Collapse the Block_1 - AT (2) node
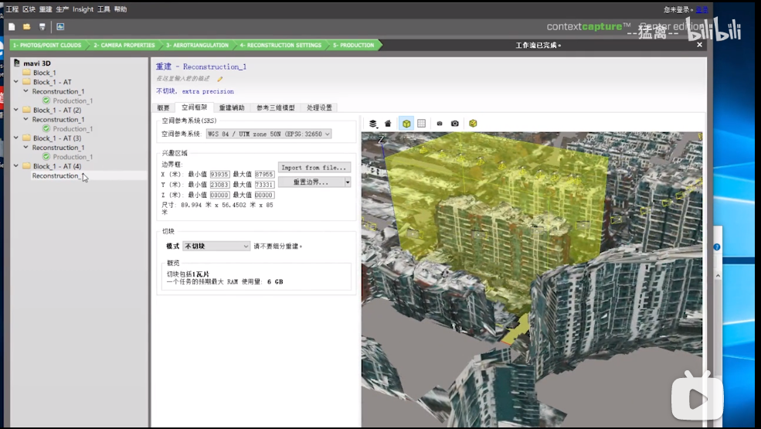The height and width of the screenshot is (429, 761). (16, 110)
